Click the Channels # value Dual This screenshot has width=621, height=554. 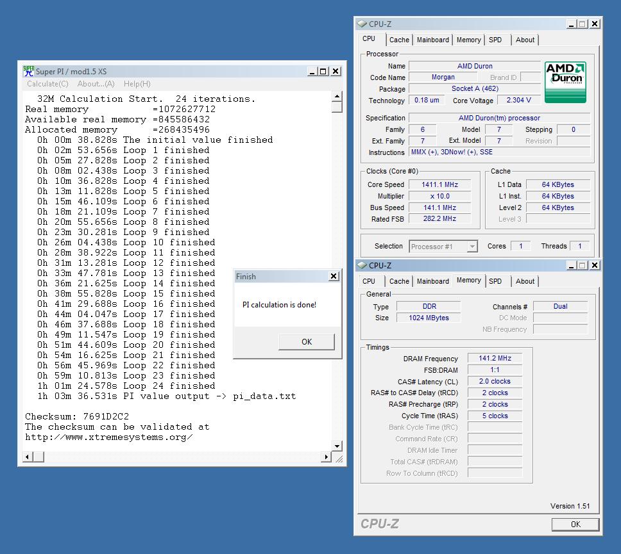561,306
